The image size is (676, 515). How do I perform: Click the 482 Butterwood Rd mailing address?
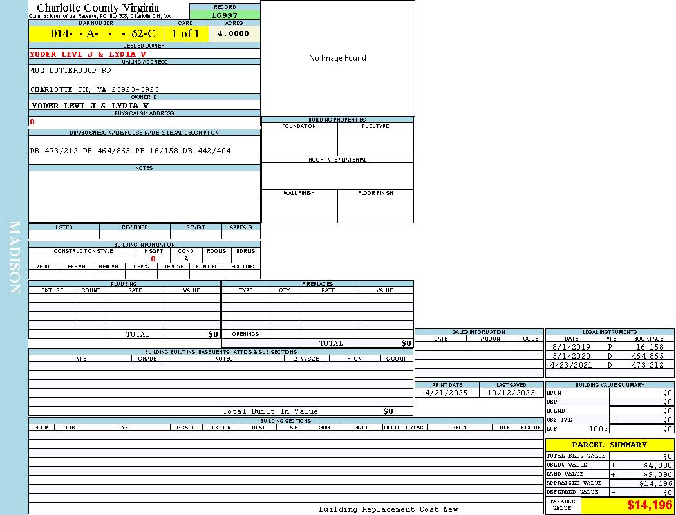[x=71, y=70]
